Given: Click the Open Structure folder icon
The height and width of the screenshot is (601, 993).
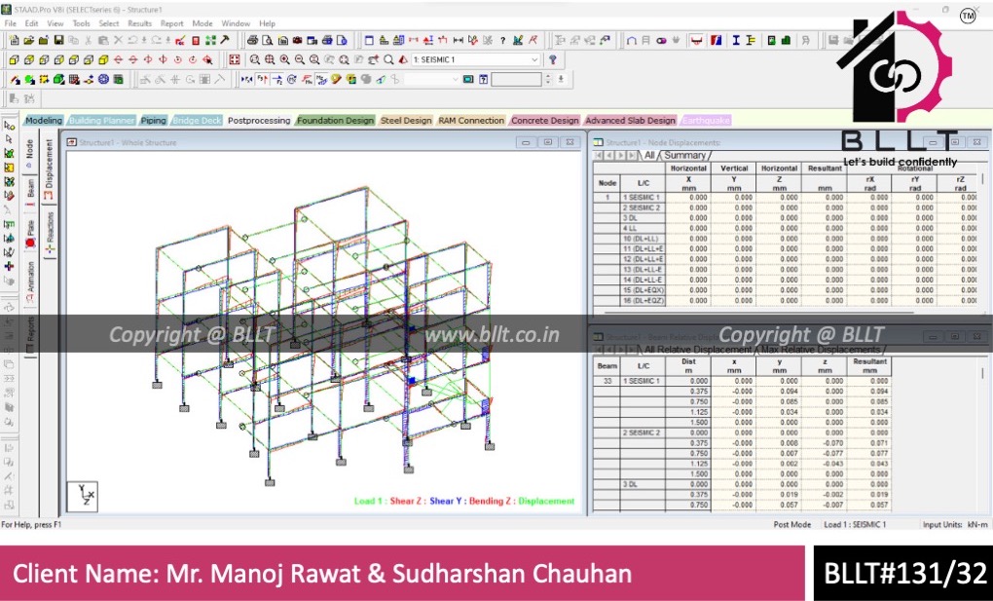Looking at the screenshot, I should click(29, 41).
